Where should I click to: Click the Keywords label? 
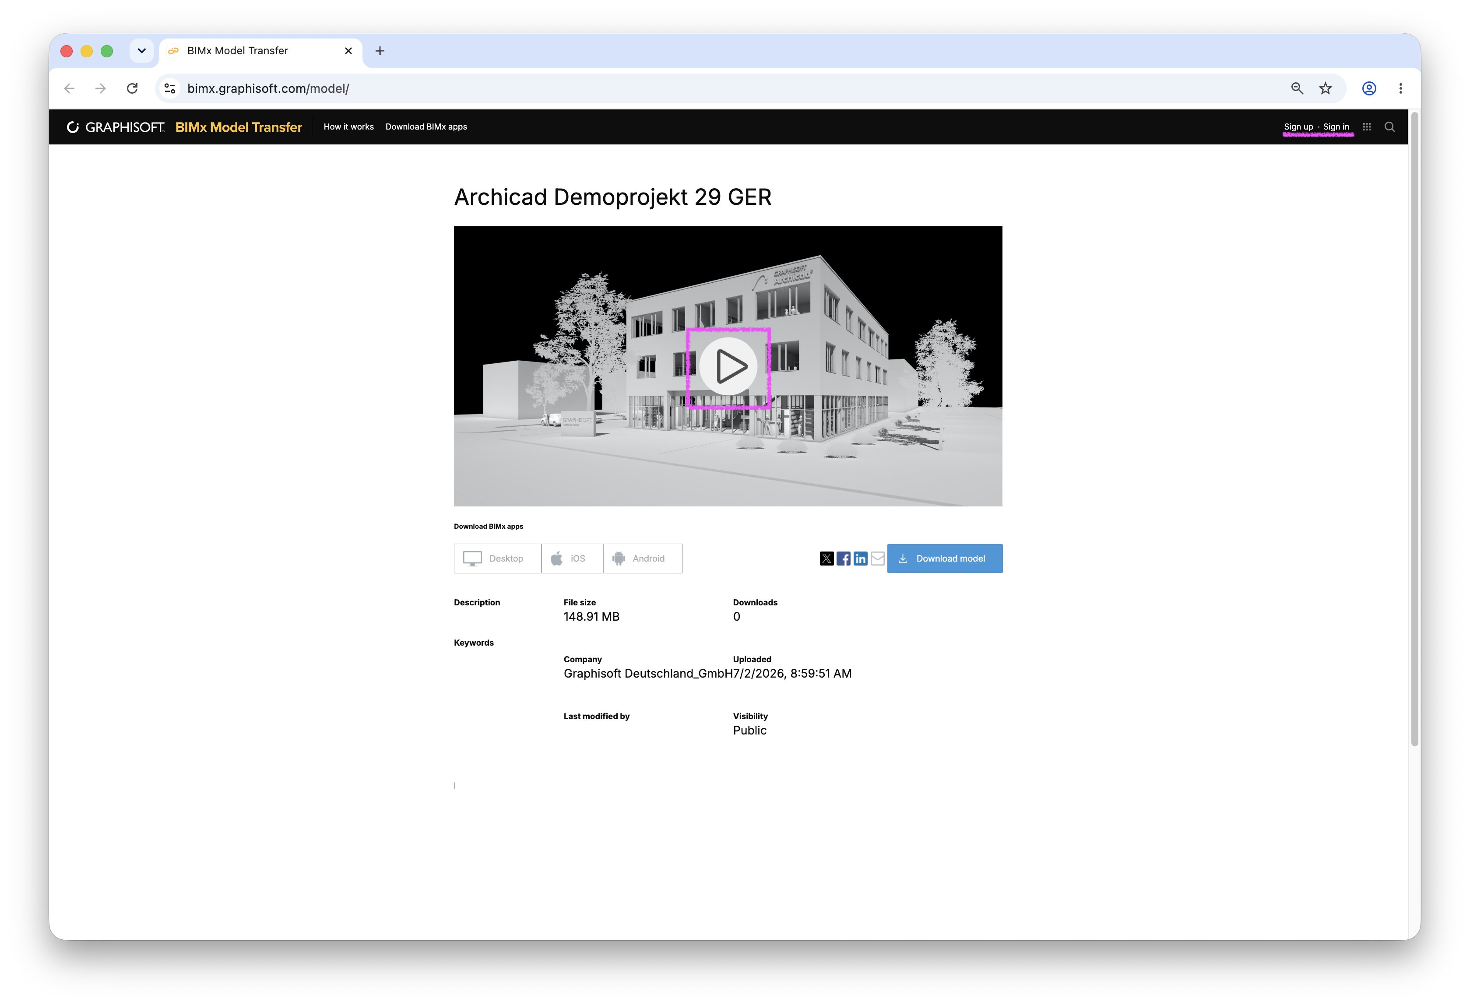coord(474,643)
